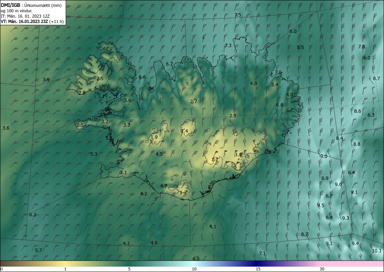Click the 7.0 value on the map

tap(278, 73)
